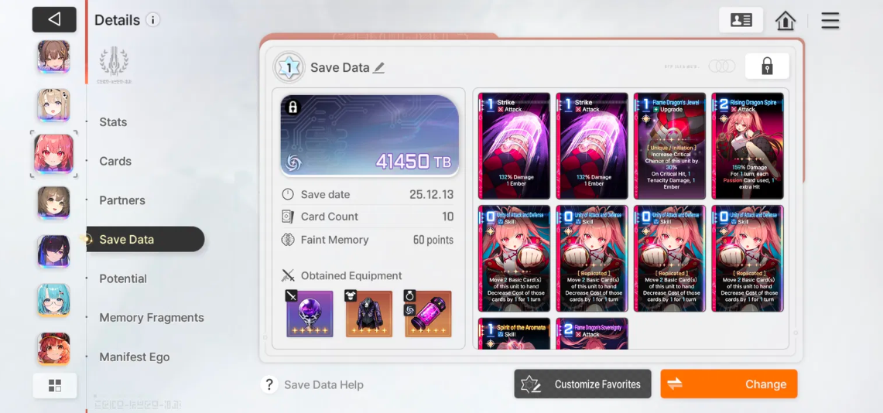Viewport: 883px width, 413px height.
Task: Click the orange Change button
Action: click(x=729, y=384)
